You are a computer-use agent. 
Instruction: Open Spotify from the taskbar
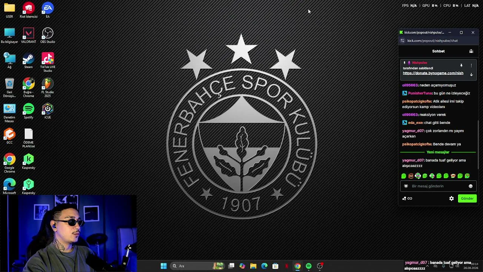pyautogui.click(x=309, y=266)
